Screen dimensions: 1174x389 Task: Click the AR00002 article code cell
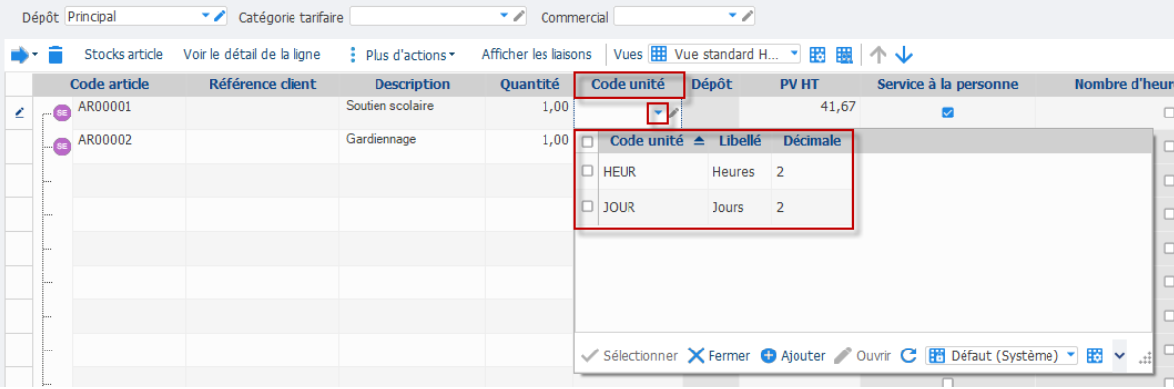[128, 147]
